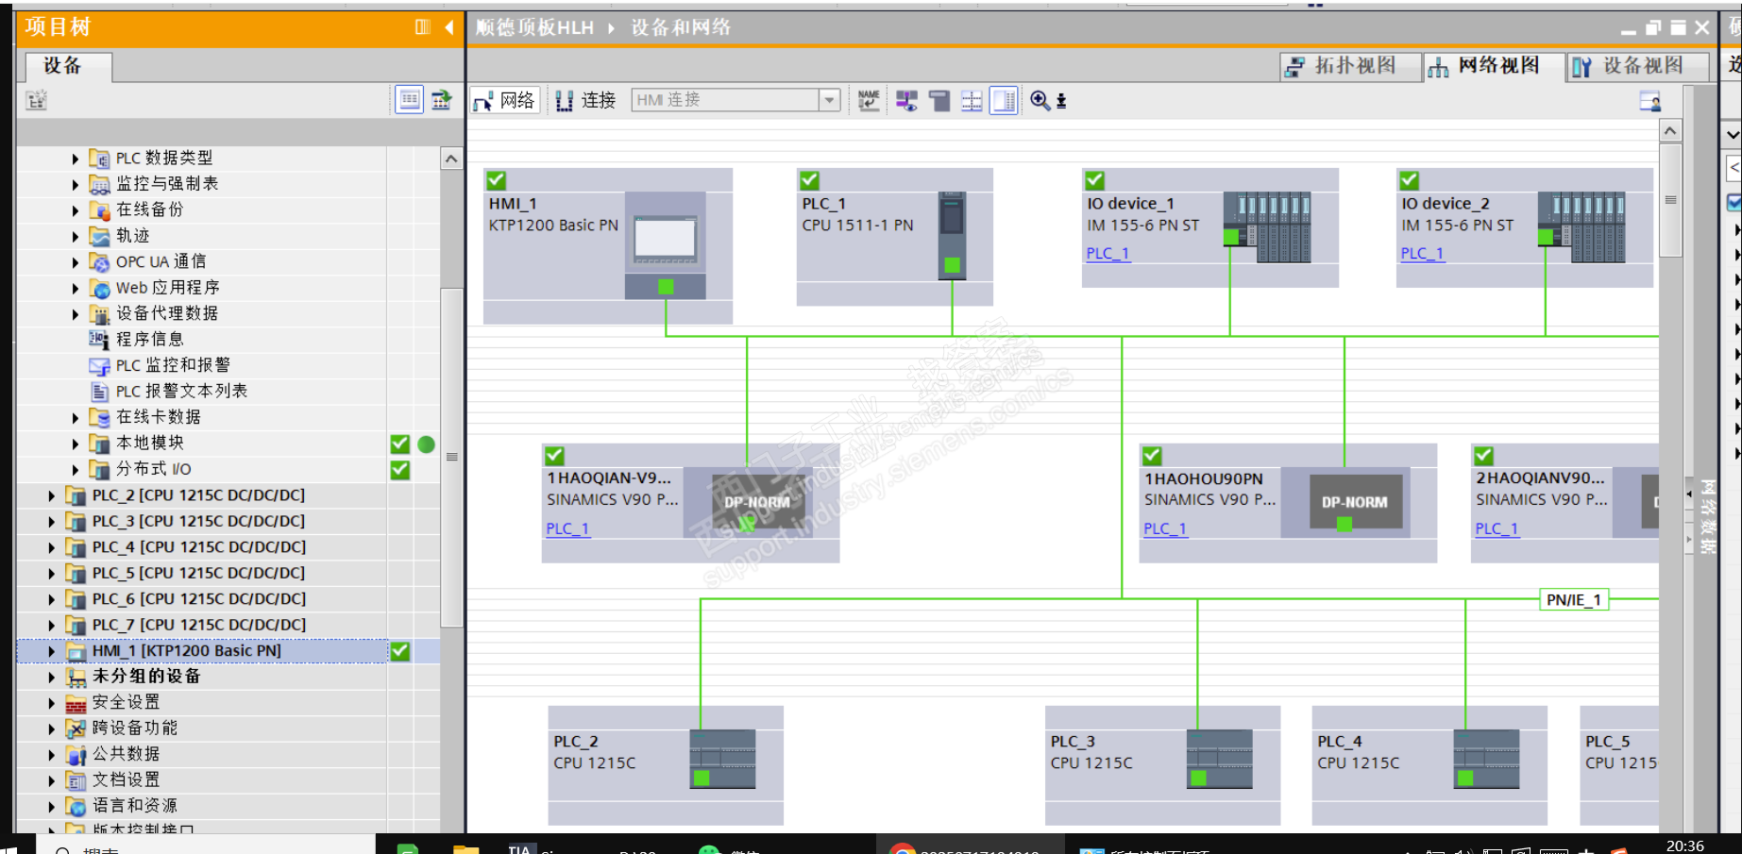Viewport: 1742px width, 854px height.
Task: Click the project tree column-layout icon in header
Action: point(423,27)
